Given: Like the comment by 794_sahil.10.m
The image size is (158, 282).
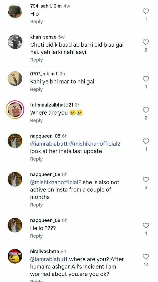Looking at the screenshot, I should coord(146,11).
